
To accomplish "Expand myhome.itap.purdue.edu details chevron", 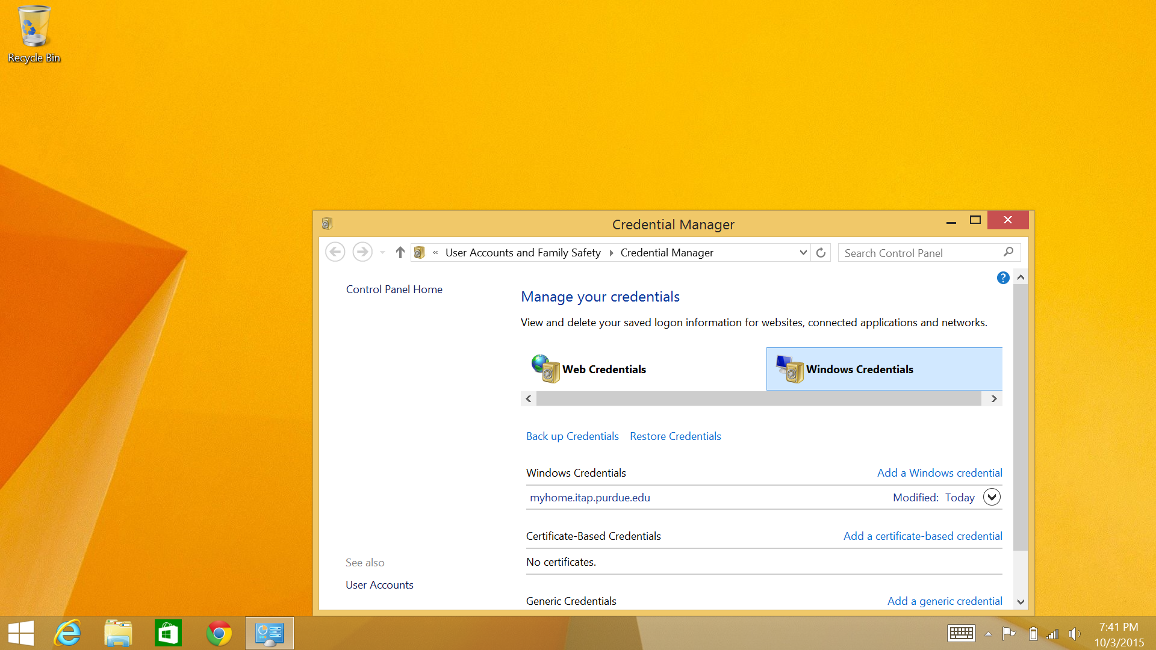I will coord(992,497).
